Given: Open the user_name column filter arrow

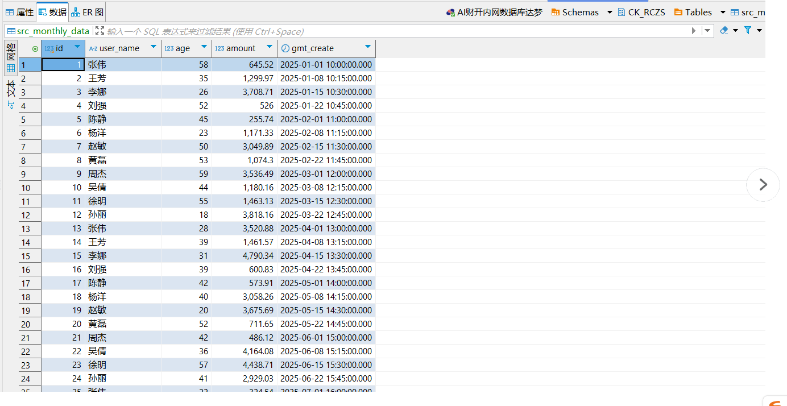Looking at the screenshot, I should 154,47.
